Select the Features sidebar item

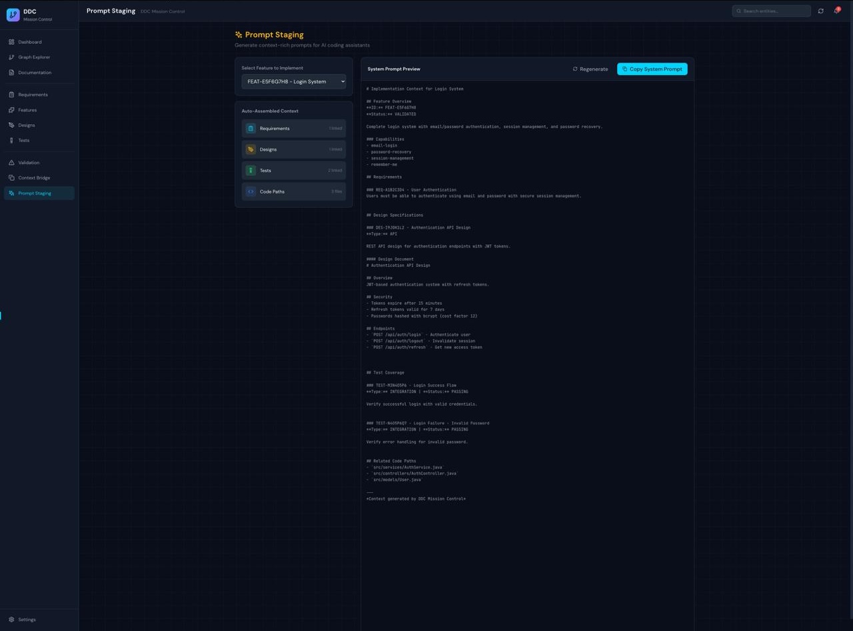[27, 110]
